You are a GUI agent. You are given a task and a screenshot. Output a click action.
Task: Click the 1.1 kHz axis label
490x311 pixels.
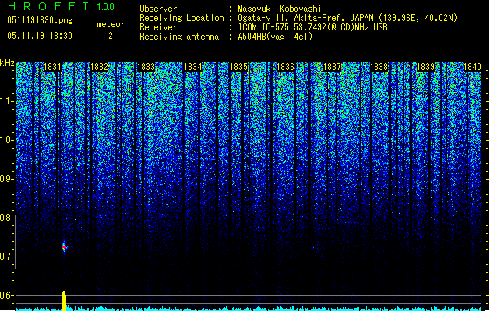(x=6, y=101)
